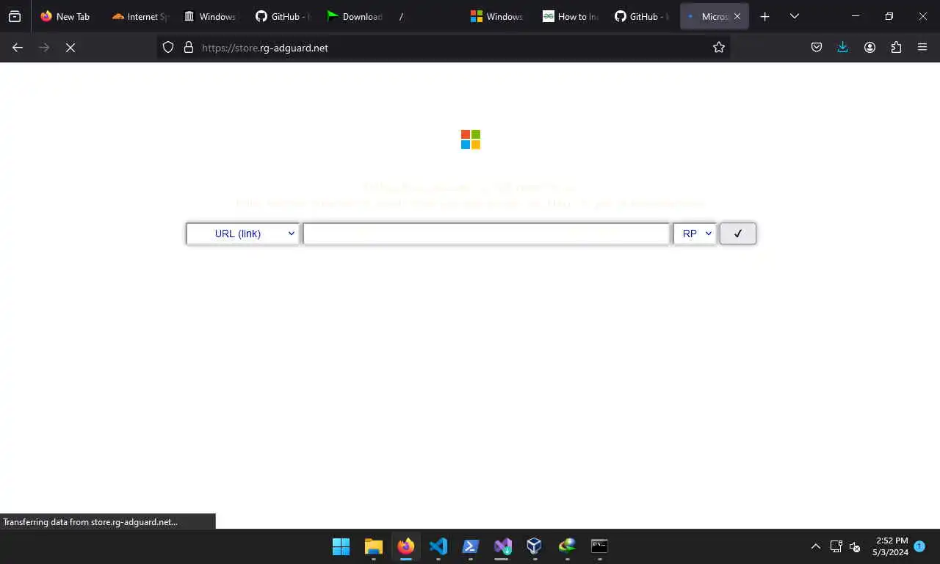Switch to GitHub tab beside Download tab
Screen dimensions: 940x564
283,16
